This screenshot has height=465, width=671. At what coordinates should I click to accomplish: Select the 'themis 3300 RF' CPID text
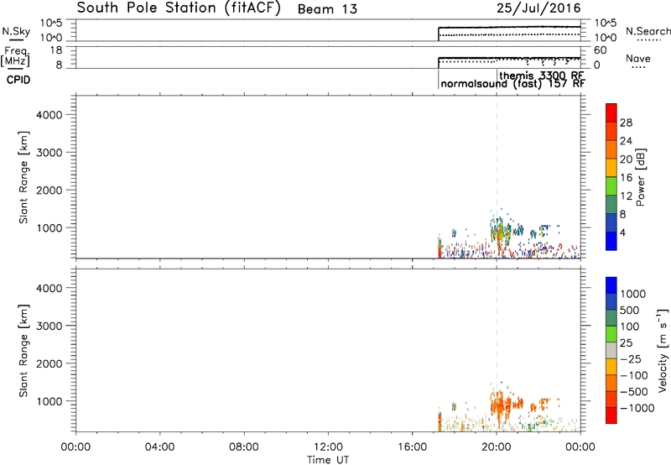[x=542, y=76]
